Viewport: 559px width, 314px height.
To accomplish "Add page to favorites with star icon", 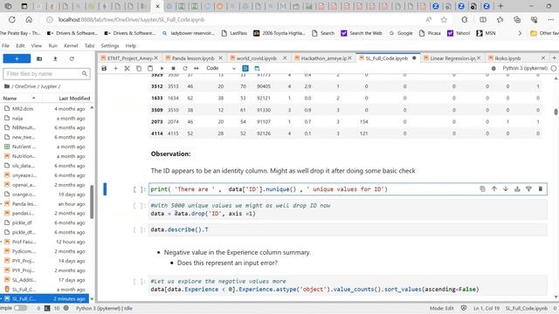I will tap(444, 19).
